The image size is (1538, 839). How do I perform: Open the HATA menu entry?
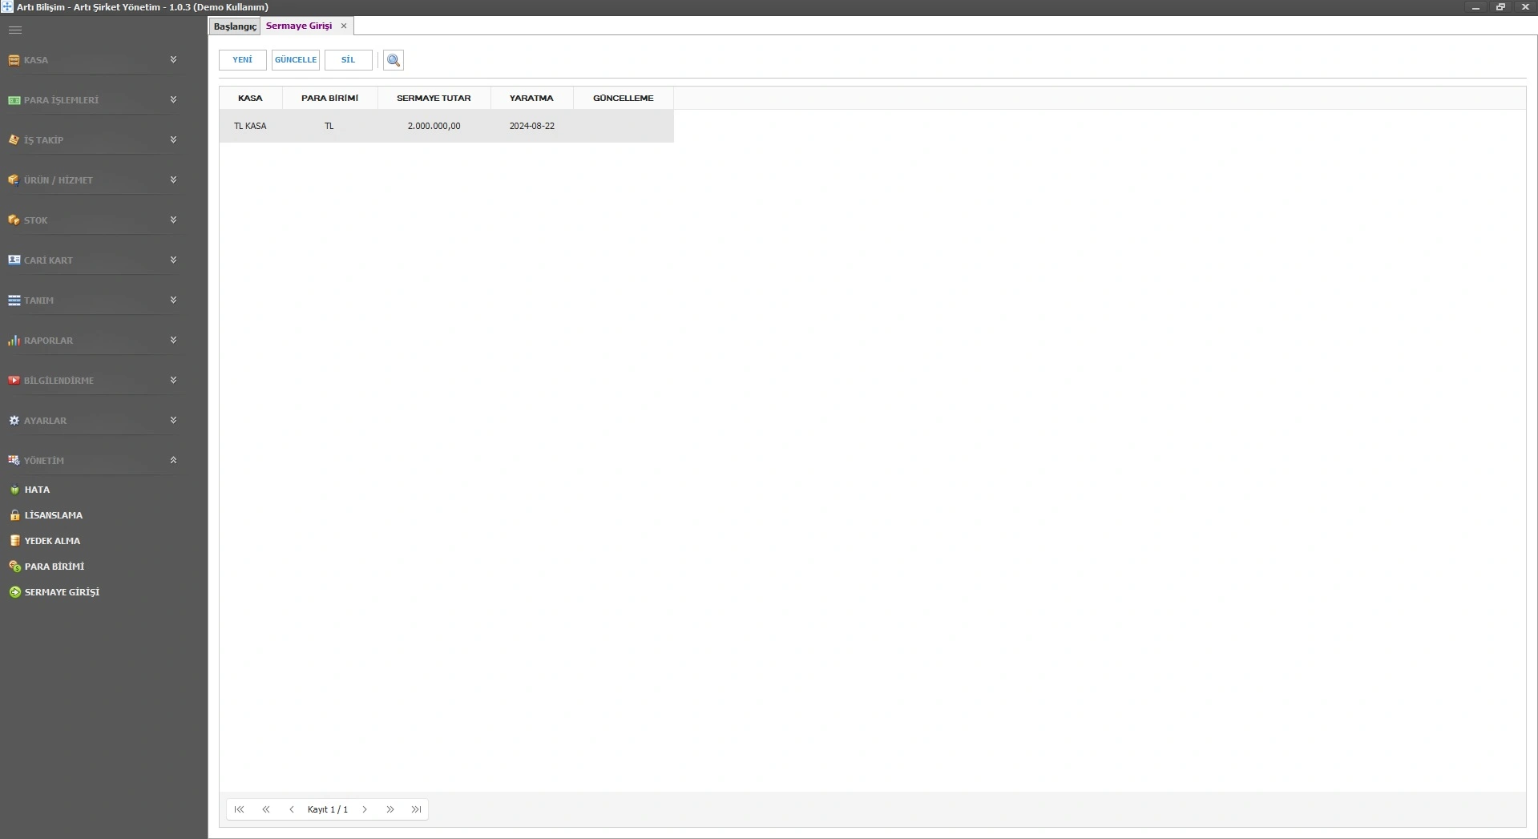(37, 490)
